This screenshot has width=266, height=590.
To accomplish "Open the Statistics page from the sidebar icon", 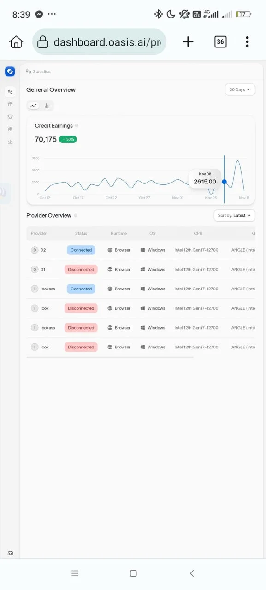I will click(x=10, y=91).
